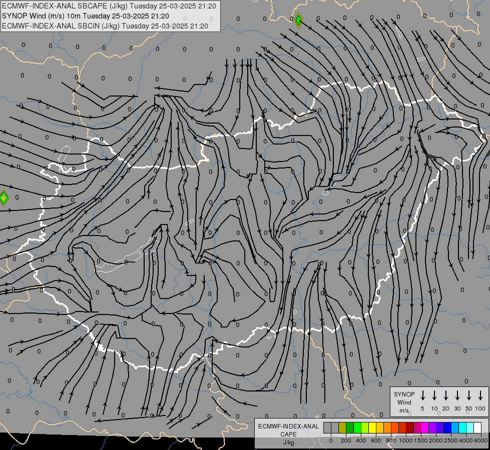The width and height of the screenshot is (490, 450).
Task: Click the SYNOP Wind 10m title line
Action: coord(86,16)
